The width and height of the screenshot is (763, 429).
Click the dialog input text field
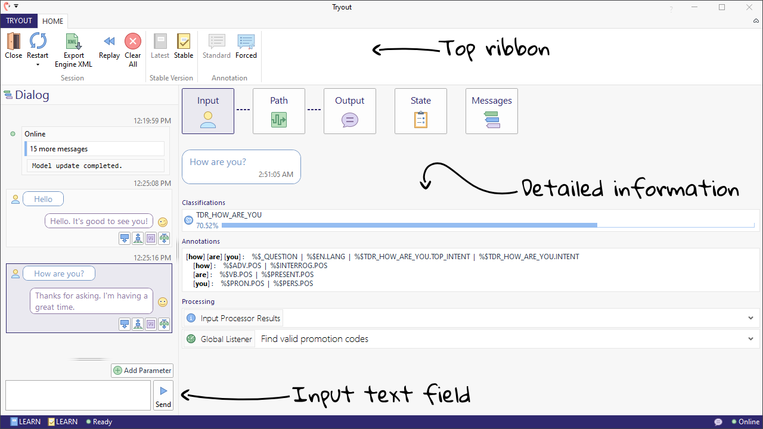click(78, 396)
